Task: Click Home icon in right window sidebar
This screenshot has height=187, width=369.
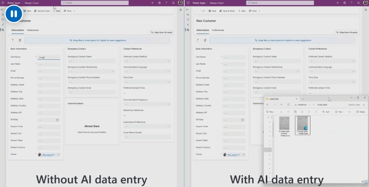Action: (x=188, y=14)
